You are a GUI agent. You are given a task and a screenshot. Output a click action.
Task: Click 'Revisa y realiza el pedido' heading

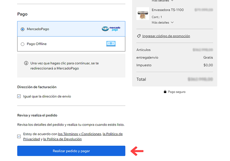pos(37,115)
